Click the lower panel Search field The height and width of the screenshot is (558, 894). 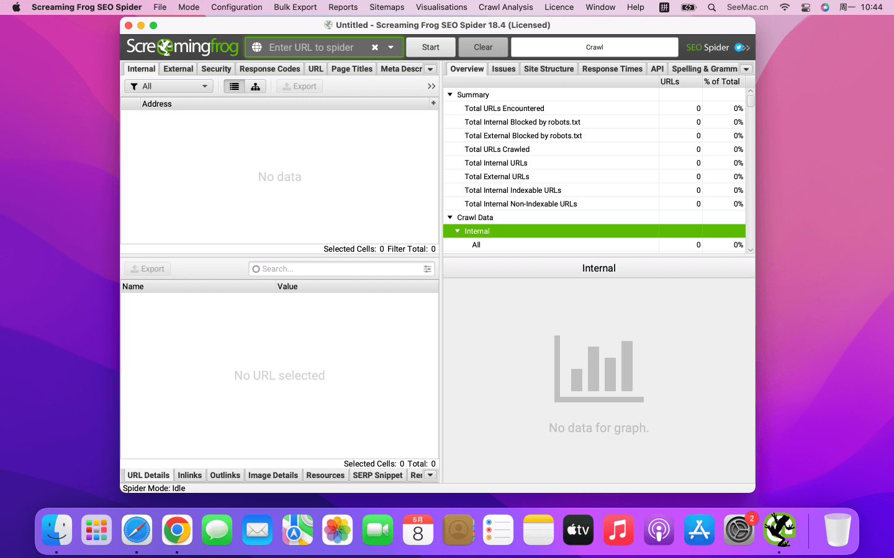[x=338, y=269]
